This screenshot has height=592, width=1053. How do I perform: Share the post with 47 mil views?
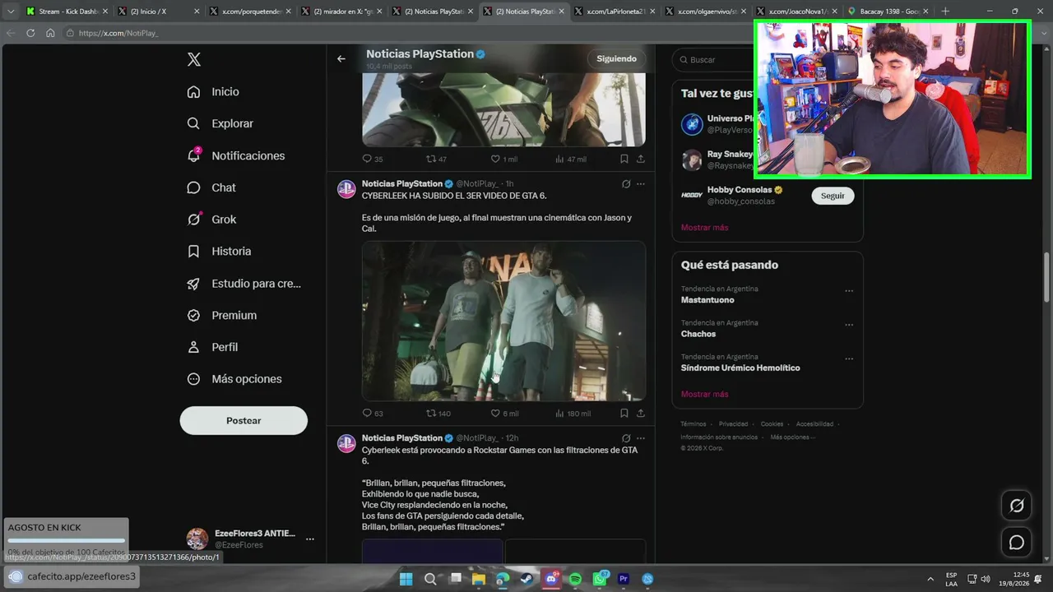641,159
